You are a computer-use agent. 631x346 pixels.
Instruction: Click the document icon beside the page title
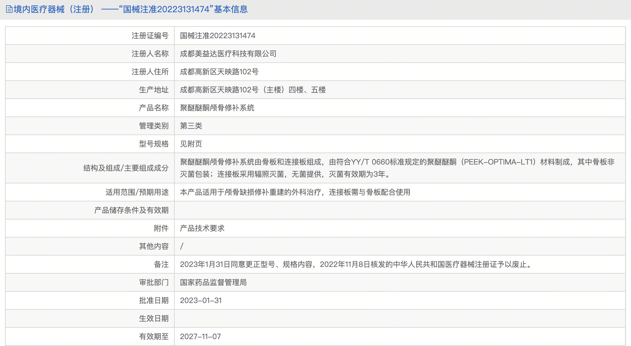(9, 9)
